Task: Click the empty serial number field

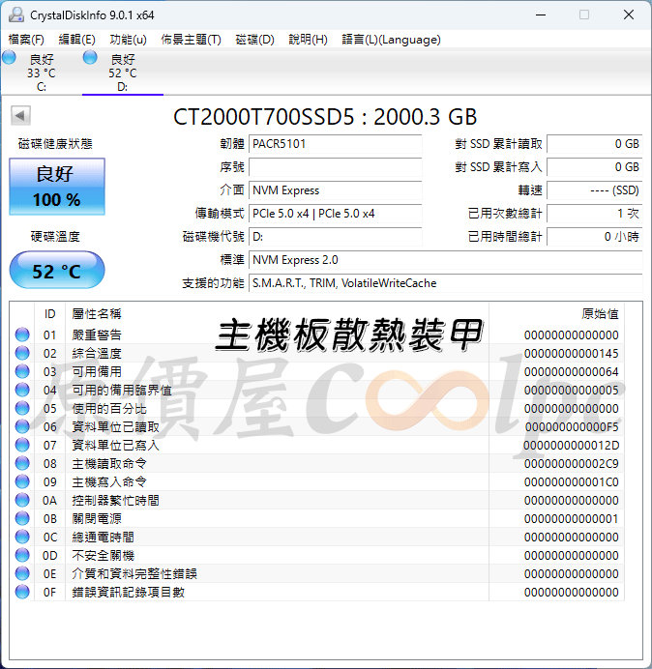Action: tap(335, 167)
